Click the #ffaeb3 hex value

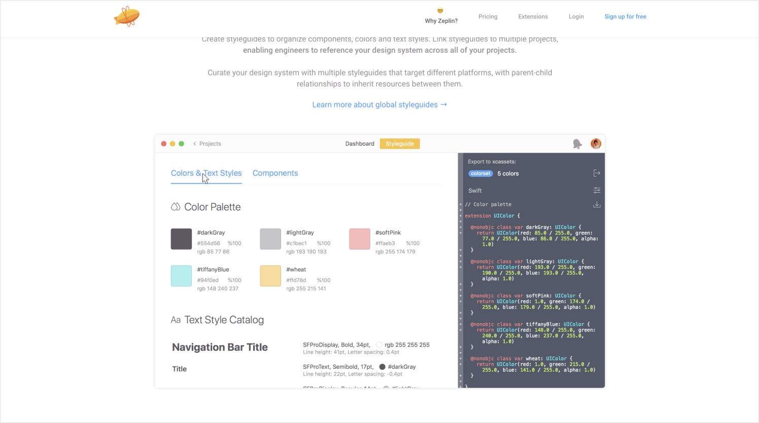point(385,243)
